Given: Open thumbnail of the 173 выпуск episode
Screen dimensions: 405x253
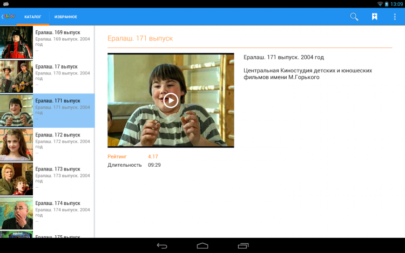Looking at the screenshot, I should coord(16,179).
